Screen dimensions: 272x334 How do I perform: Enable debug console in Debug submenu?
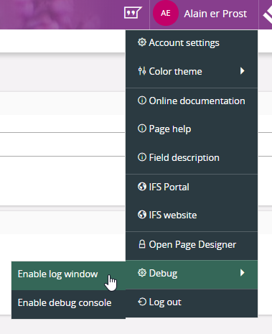pos(68,305)
